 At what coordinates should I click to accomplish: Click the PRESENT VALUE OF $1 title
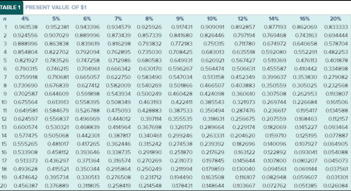(56, 7)
